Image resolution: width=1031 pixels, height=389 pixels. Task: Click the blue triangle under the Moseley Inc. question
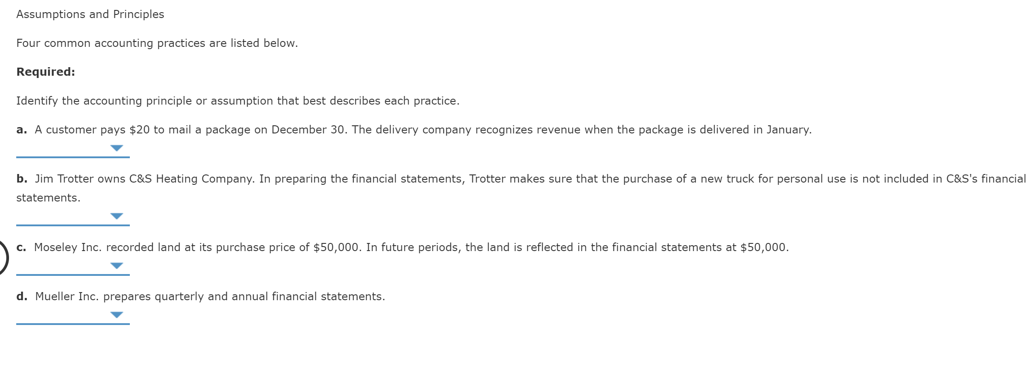[117, 266]
